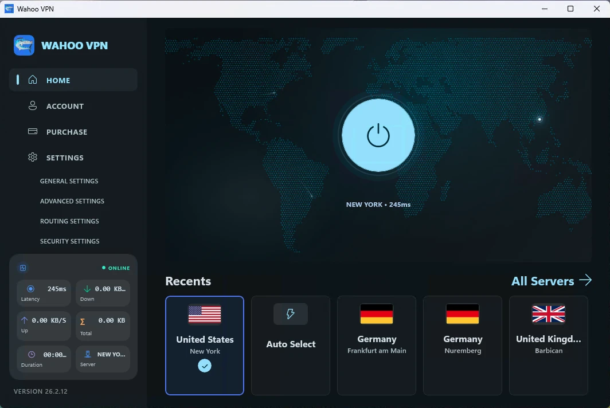The height and width of the screenshot is (408, 610).
Task: Click the Wahoo VPN title bar icon
Action: click(x=9, y=9)
